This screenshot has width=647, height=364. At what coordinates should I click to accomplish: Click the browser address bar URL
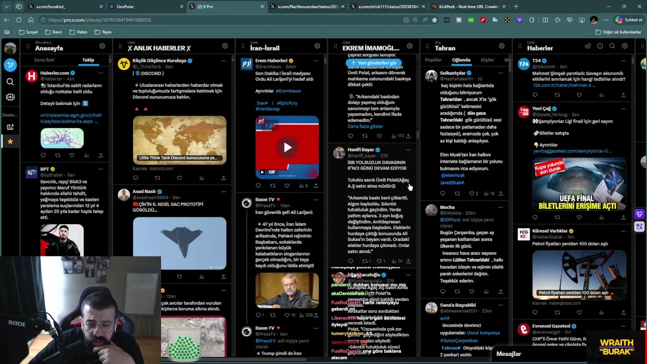pos(100,20)
